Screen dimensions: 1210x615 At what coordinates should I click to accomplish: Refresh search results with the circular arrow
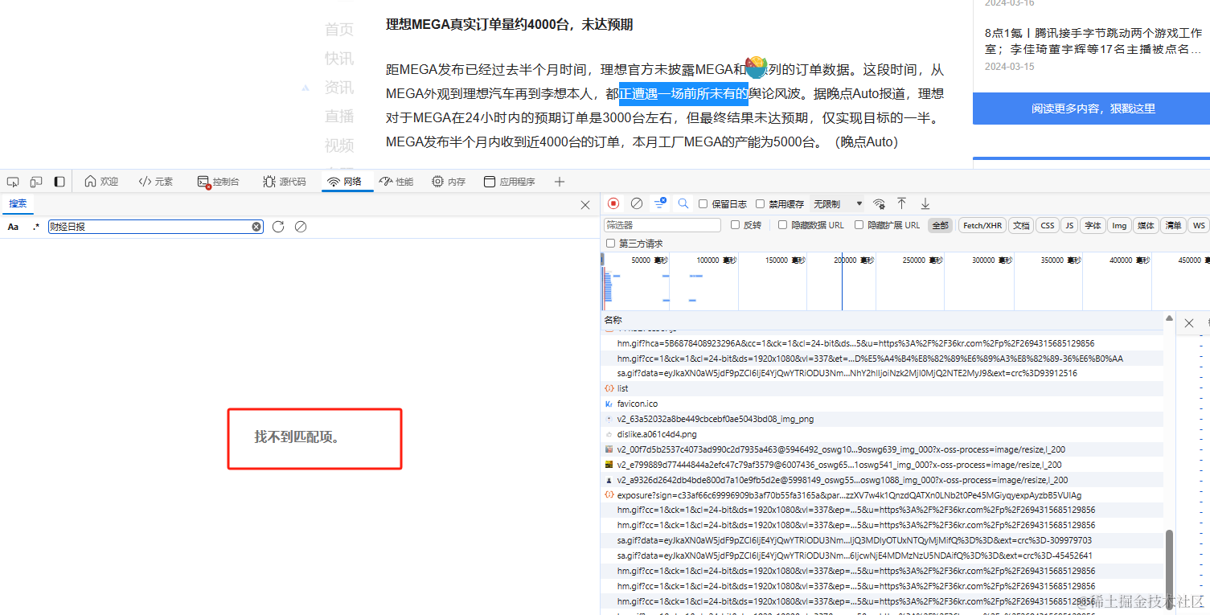tap(278, 227)
